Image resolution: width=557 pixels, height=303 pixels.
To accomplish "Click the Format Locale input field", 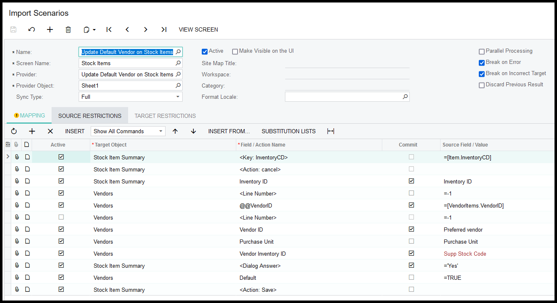I will [x=343, y=97].
